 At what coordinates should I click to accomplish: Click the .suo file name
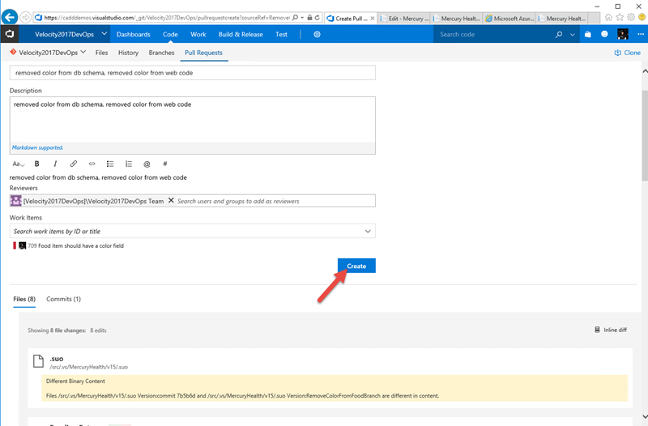pos(57,359)
